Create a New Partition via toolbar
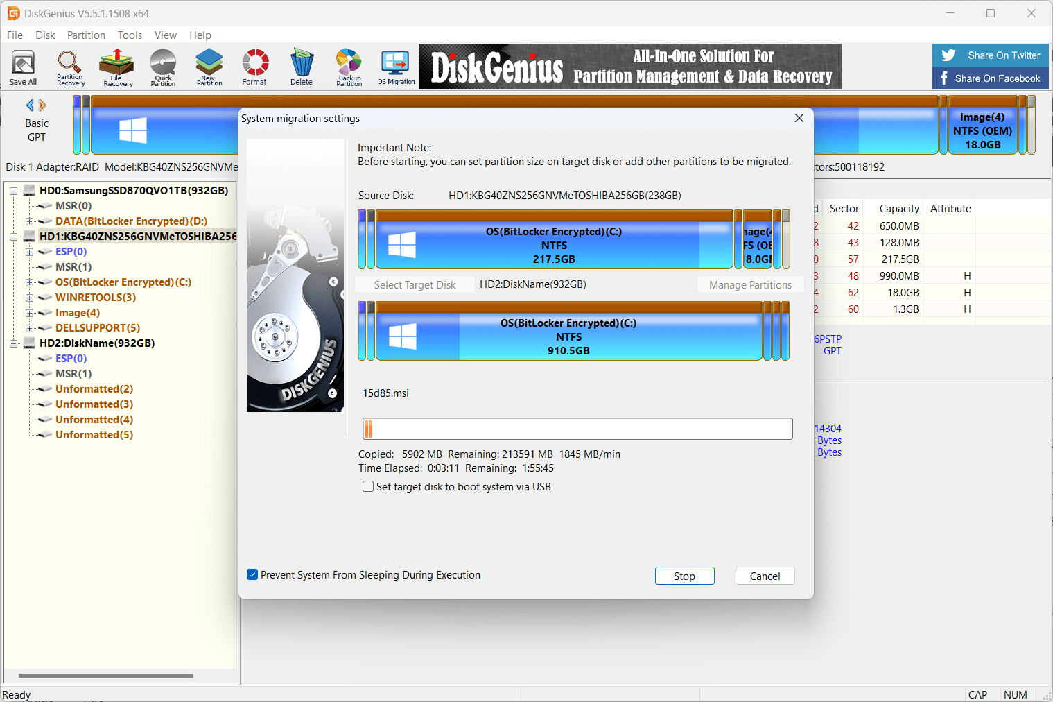 [209, 67]
